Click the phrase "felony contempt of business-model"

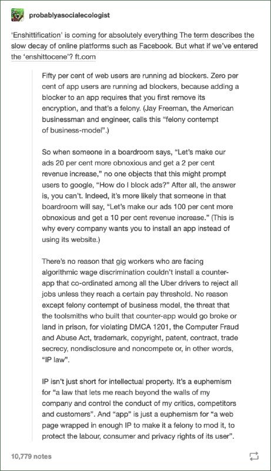tap(130, 125)
